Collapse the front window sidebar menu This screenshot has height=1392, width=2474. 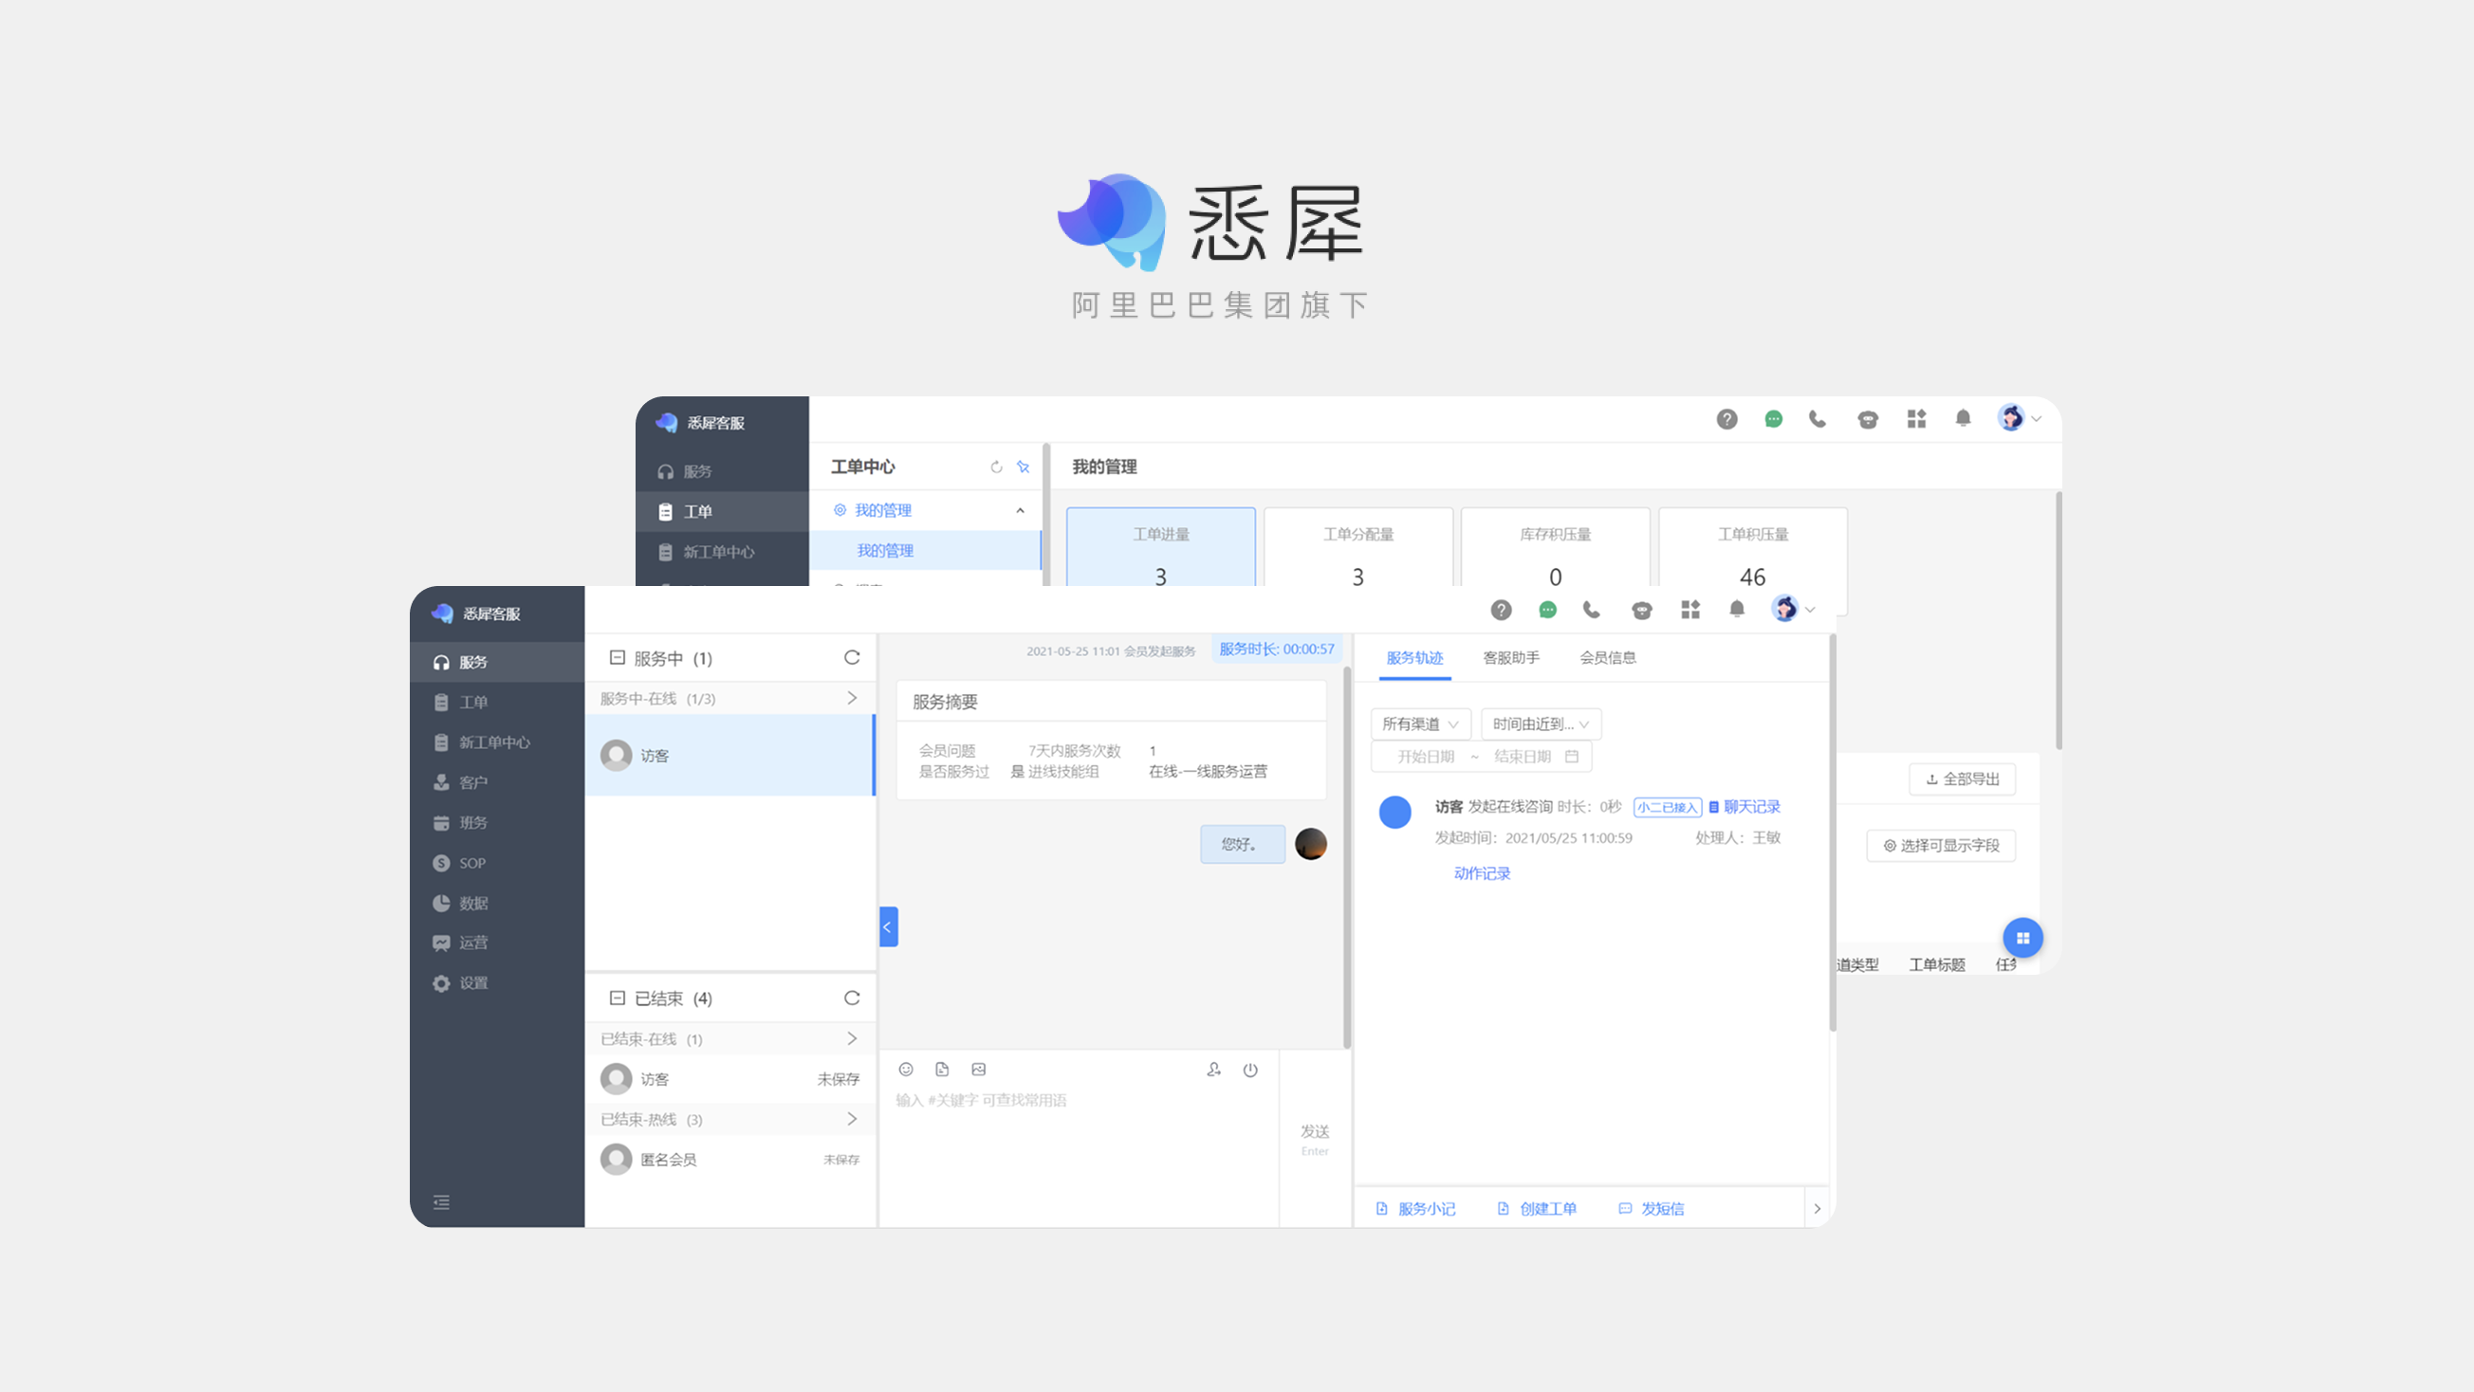pyautogui.click(x=441, y=1202)
